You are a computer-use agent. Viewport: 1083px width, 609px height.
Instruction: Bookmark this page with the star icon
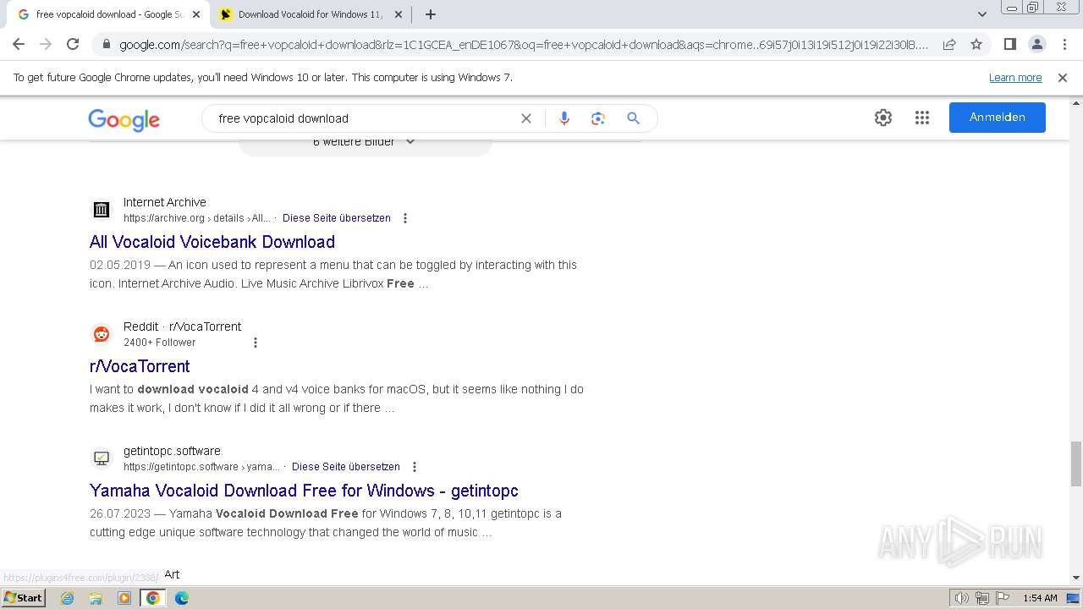click(x=976, y=44)
